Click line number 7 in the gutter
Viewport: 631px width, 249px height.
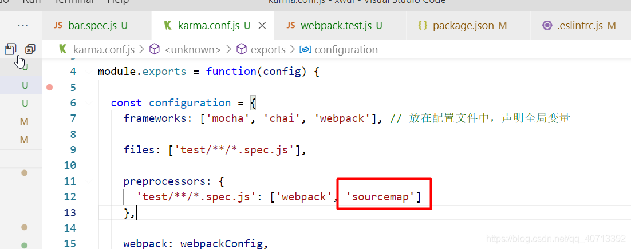click(73, 118)
